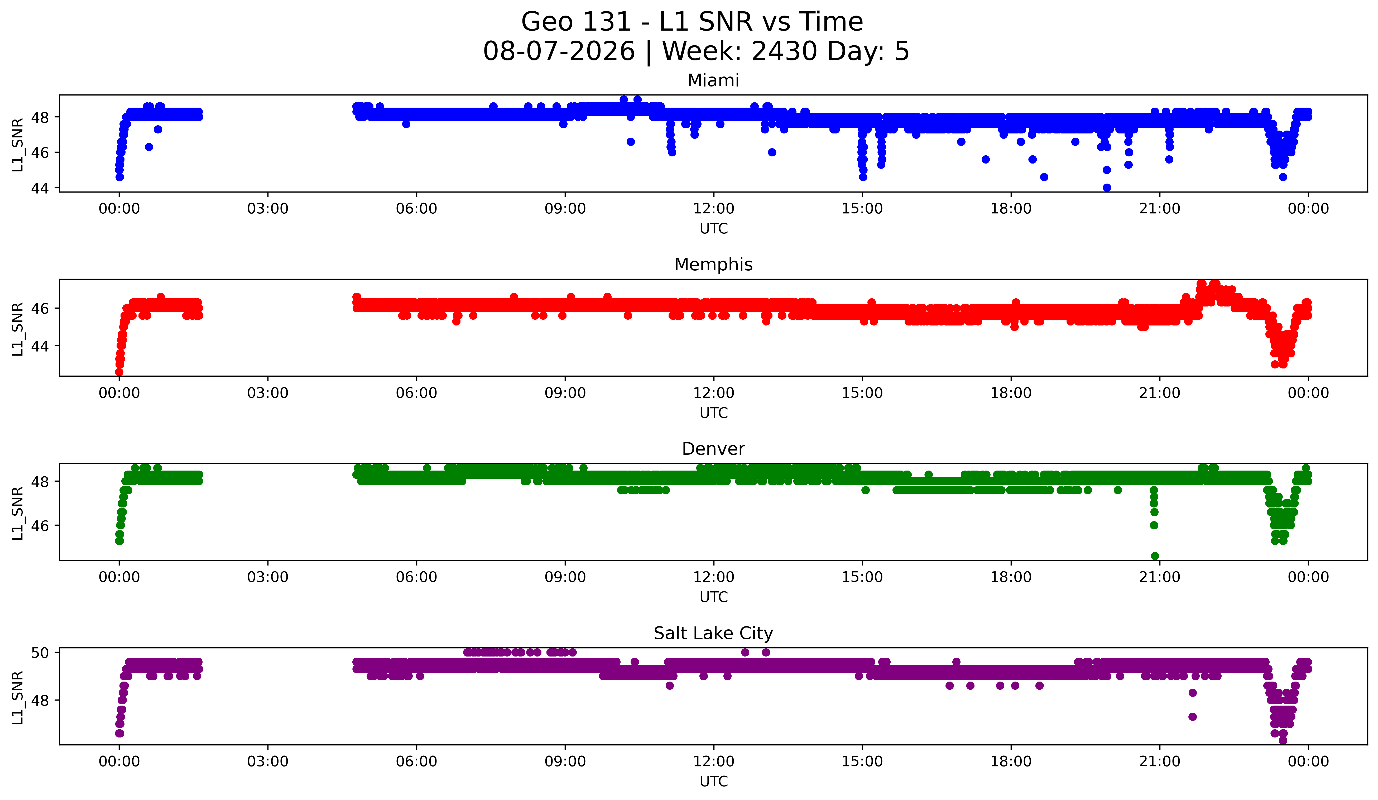This screenshot has height=800, width=1378.
Task: Click the main title 'Geo 131 - L1 SNR vs Time'
Action: (x=692, y=22)
